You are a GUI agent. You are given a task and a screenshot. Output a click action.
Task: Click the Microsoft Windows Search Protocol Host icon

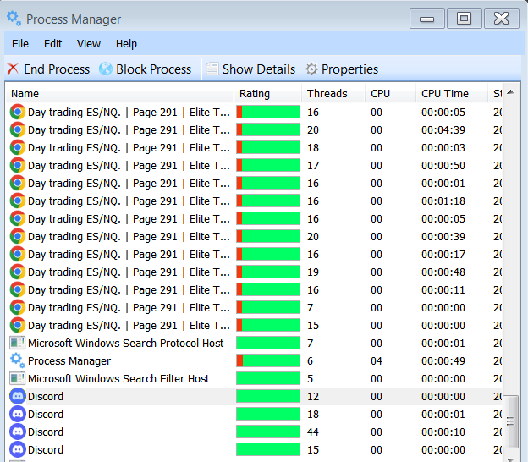[17, 344]
